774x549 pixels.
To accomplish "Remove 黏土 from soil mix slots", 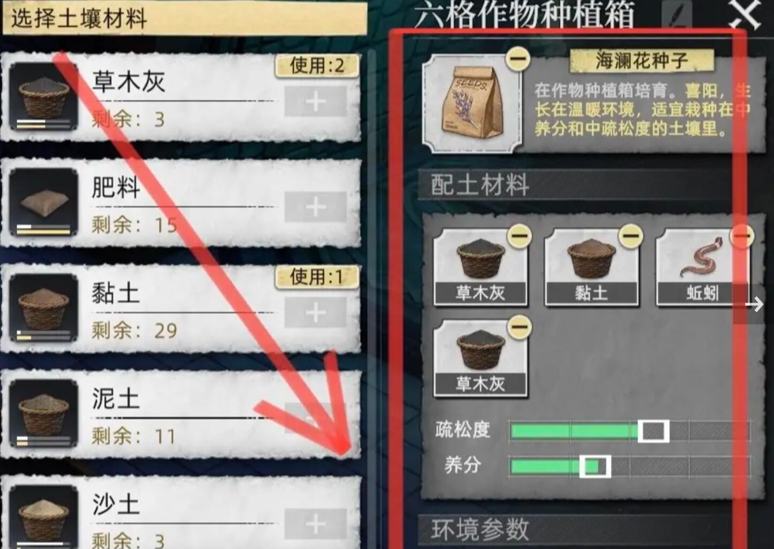I will click(x=631, y=236).
